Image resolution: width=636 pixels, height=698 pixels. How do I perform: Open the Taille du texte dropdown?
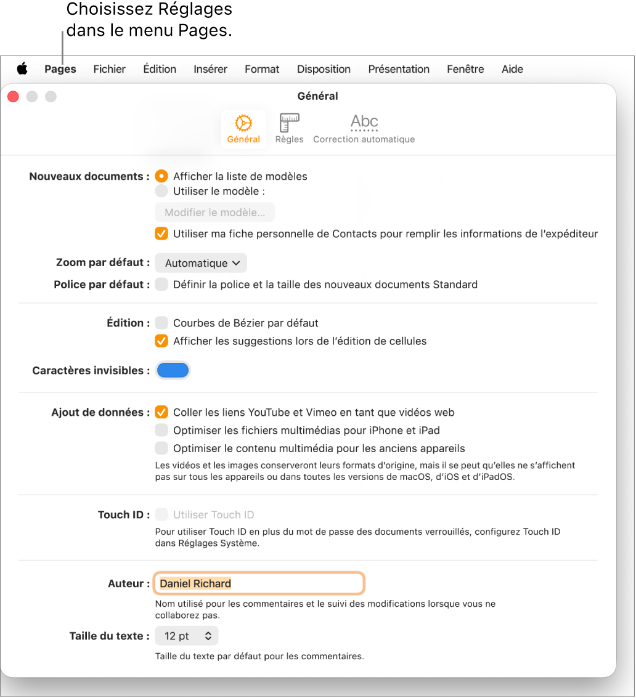coord(186,635)
